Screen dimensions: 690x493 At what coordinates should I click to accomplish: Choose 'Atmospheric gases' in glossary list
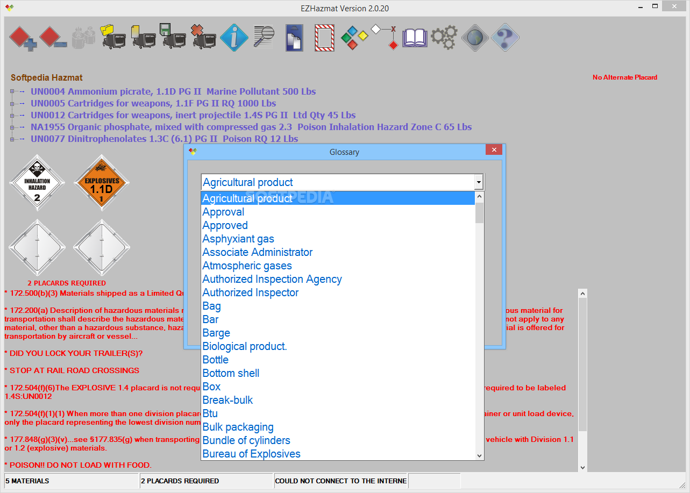tap(338, 266)
